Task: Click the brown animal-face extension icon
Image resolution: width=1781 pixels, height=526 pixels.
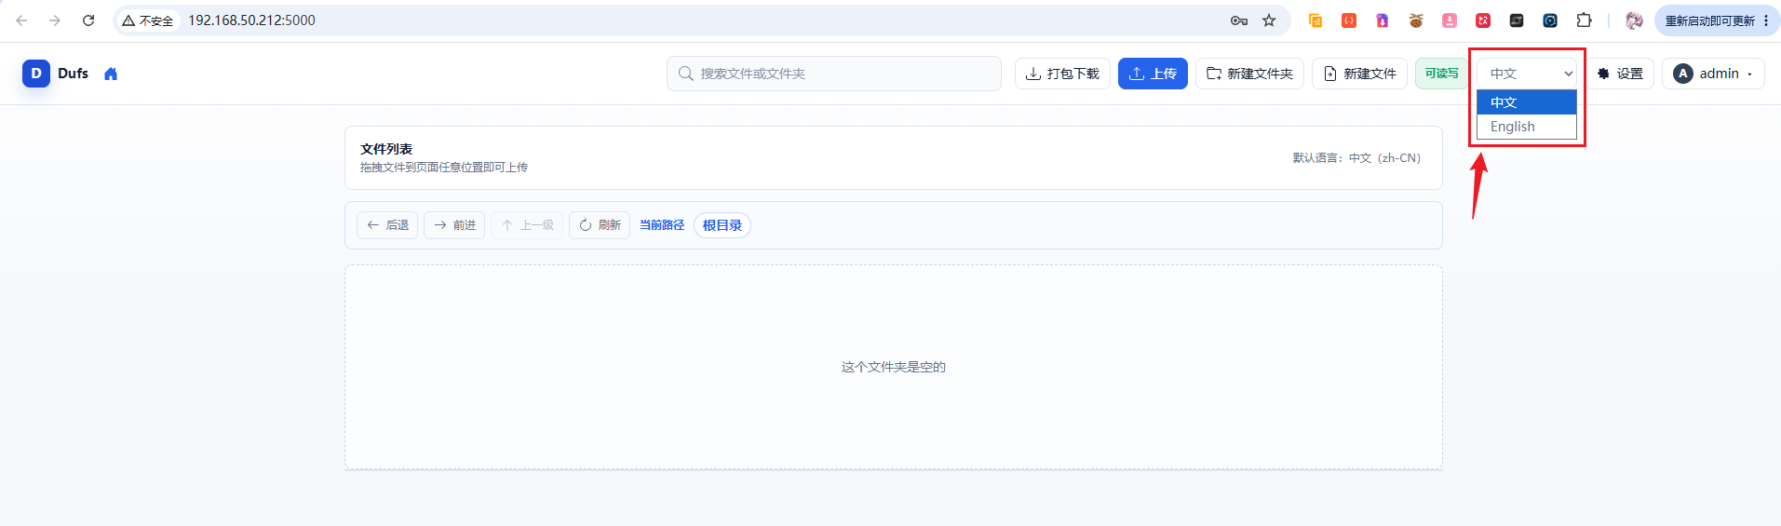Action: tap(1416, 20)
